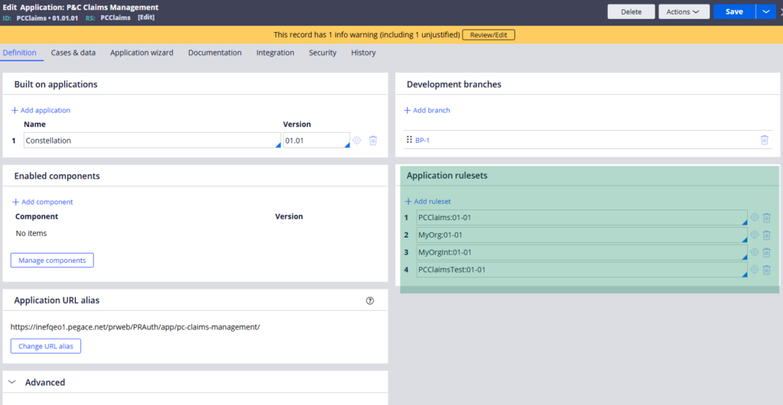The height and width of the screenshot is (405, 783).
Task: Click Add application link
Action: pos(41,110)
